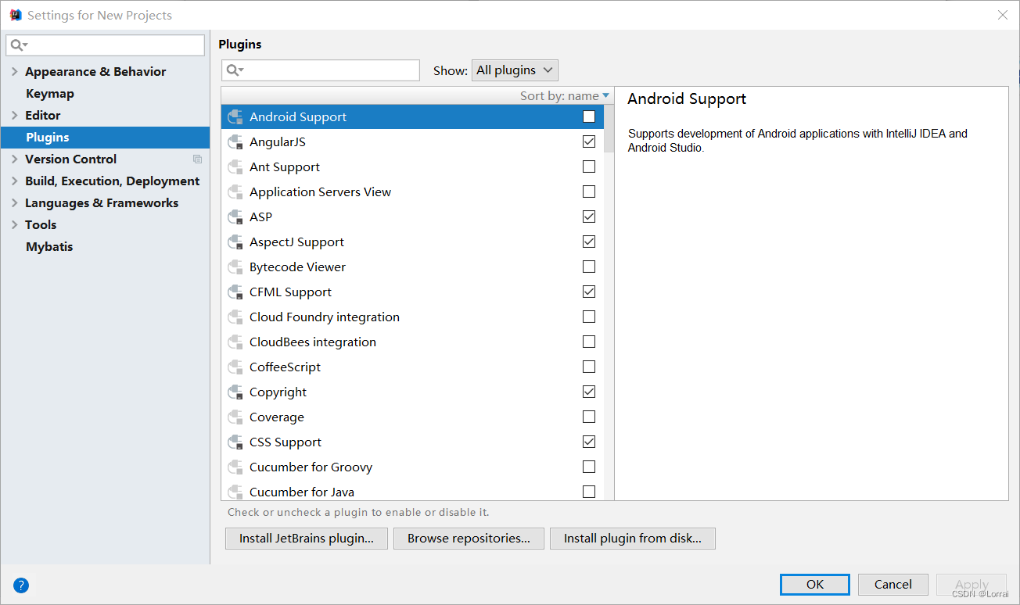The width and height of the screenshot is (1020, 605).
Task: Enable the Ant Support plugin checkbox
Action: click(x=589, y=167)
